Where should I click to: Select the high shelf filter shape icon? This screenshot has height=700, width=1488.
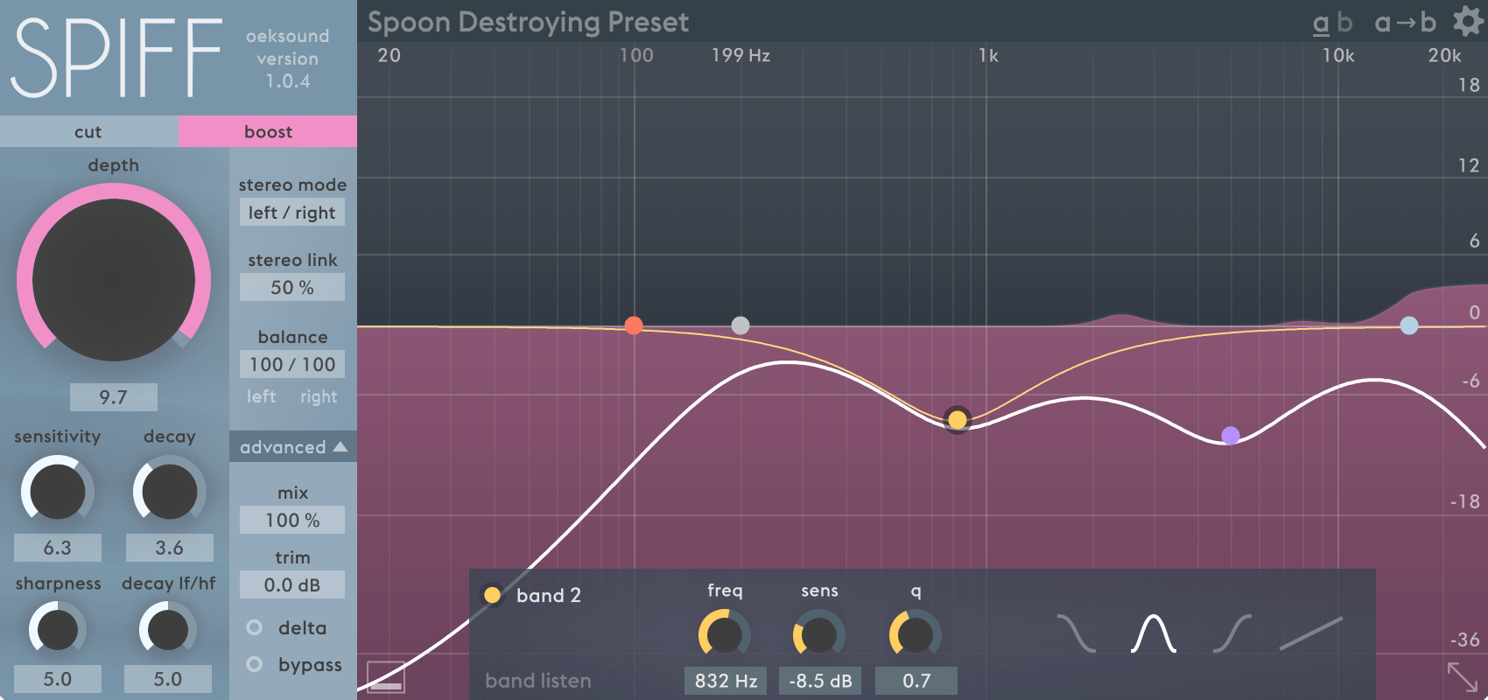[1232, 633]
